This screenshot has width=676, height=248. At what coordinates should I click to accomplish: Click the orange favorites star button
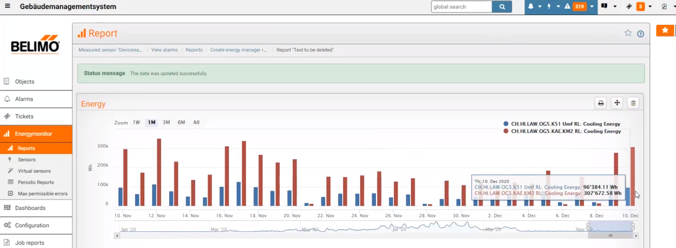click(x=665, y=30)
